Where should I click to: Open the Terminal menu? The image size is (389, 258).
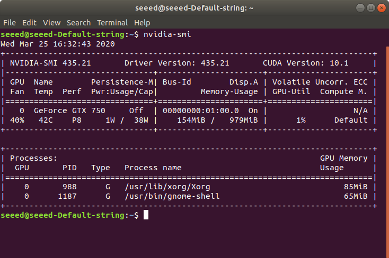pos(112,23)
